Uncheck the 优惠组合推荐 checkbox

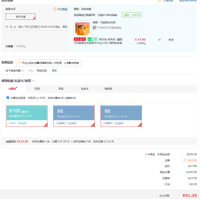[8, 98]
